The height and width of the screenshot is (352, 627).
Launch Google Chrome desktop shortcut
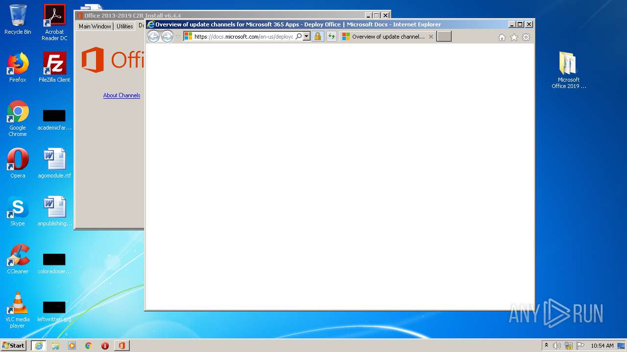click(18, 118)
